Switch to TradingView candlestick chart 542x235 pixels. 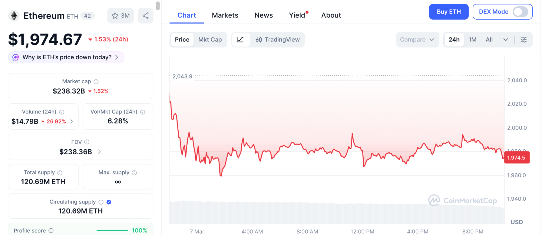pyautogui.click(x=277, y=40)
